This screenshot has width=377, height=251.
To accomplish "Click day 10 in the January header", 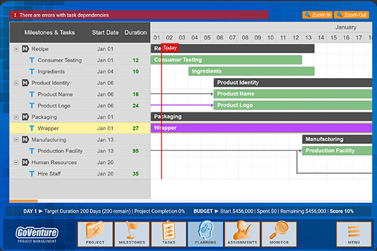I will 271,38.
